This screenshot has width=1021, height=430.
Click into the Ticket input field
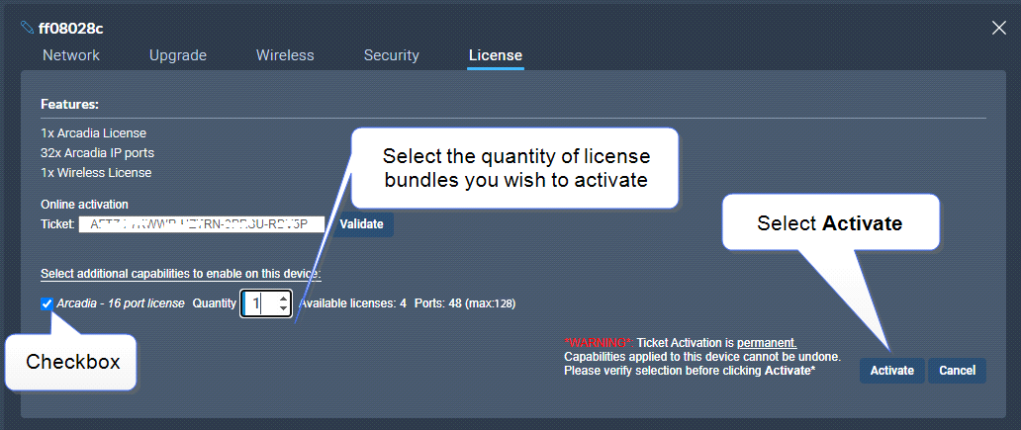[201, 224]
